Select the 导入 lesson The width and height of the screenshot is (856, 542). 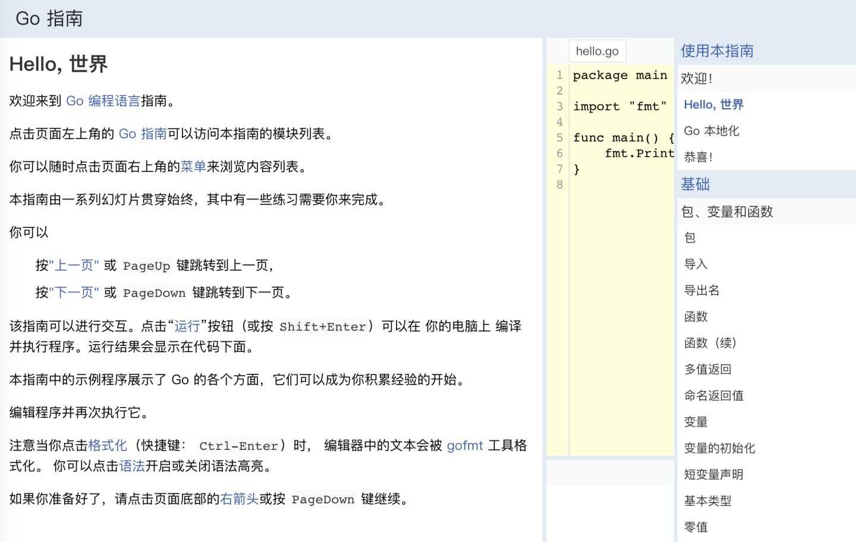695,264
